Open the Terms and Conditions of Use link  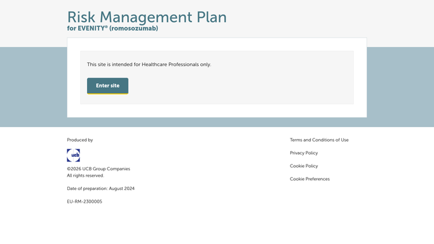319,140
